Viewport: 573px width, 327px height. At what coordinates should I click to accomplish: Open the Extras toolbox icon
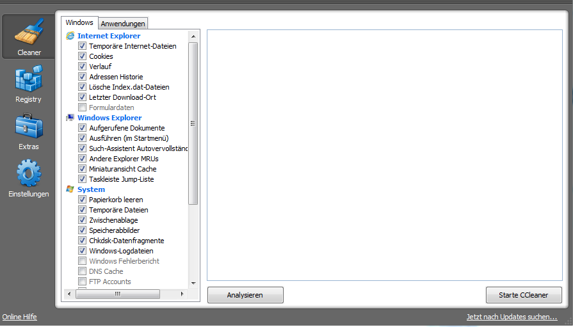[29, 127]
